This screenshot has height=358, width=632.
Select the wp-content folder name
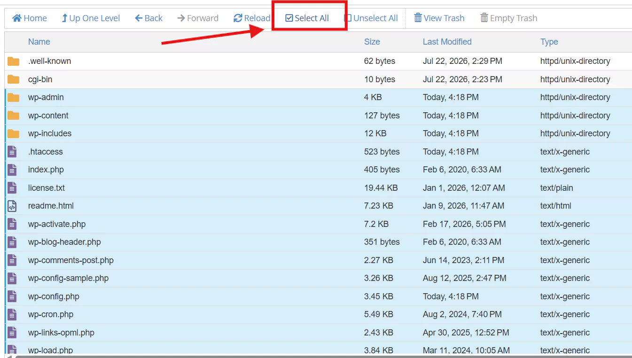tap(48, 116)
